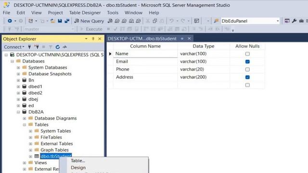Select the Database Snapshots folder
This screenshot has height=173, width=308.
pos(50,74)
